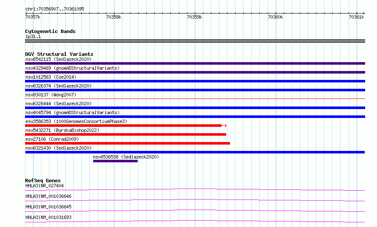Click the 70359k ruler tick label
Screen dimensions: 377x227
[x=194, y=17]
